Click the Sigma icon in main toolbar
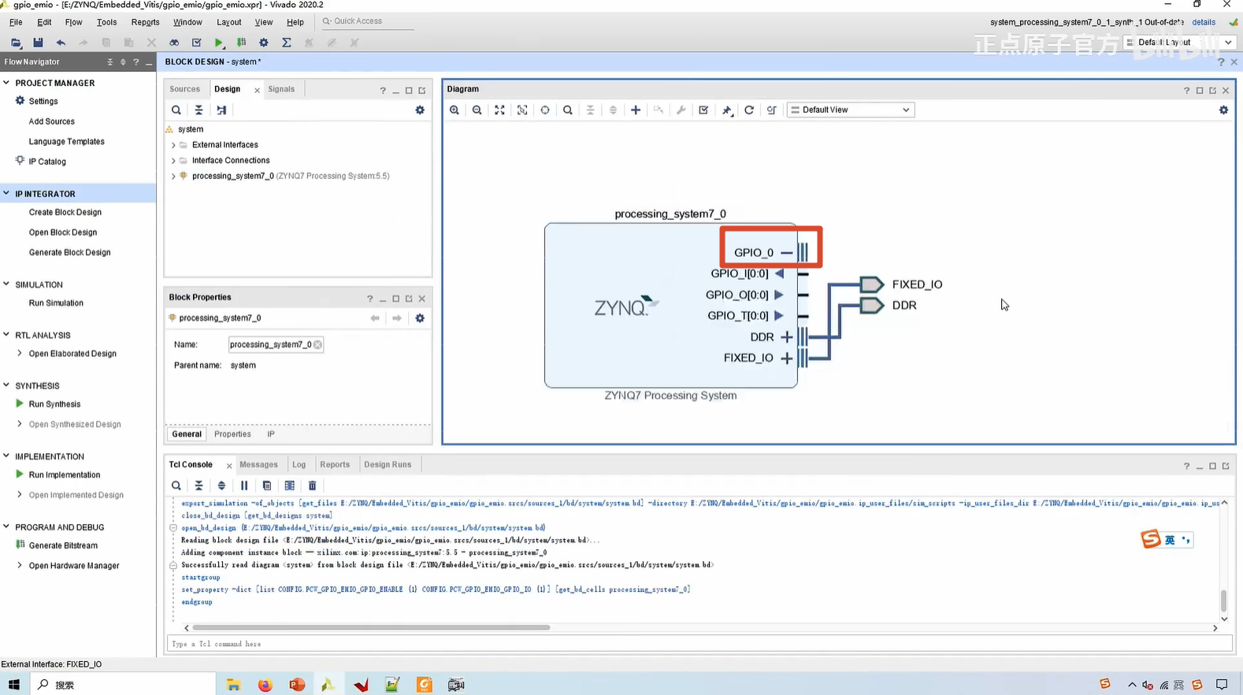1243x695 pixels. (287, 43)
